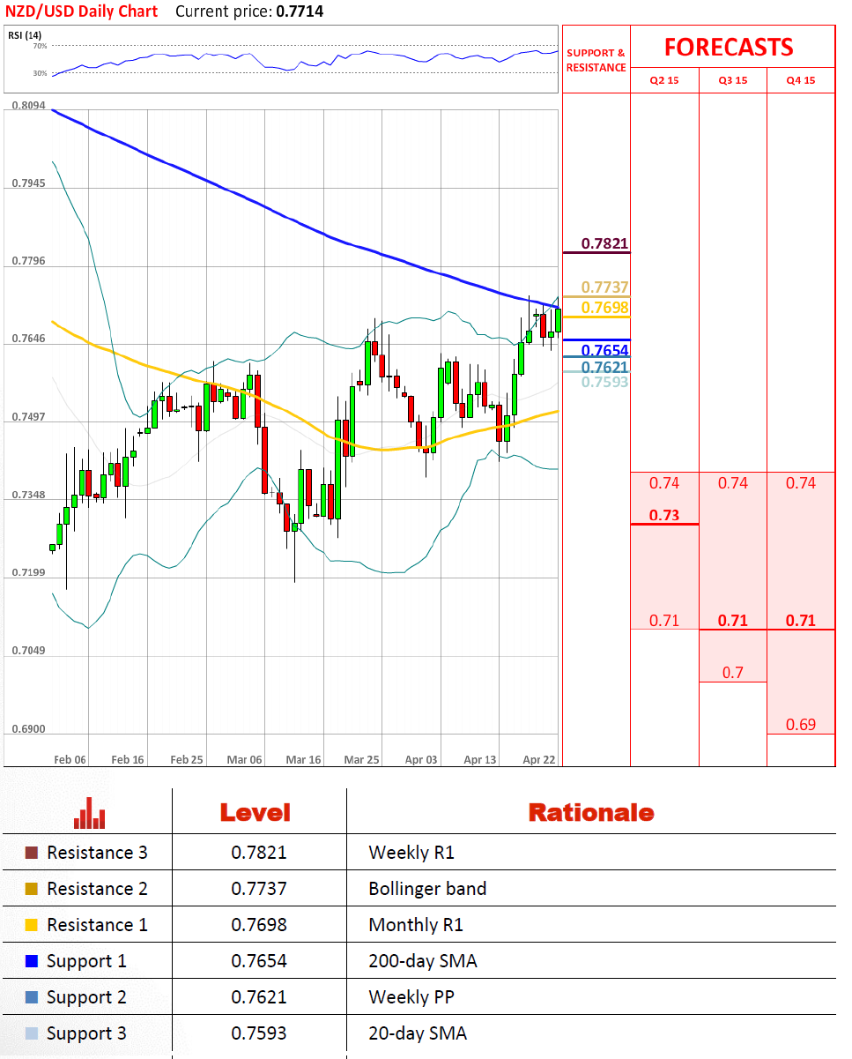Click the bold 0.71 in Q3 15 column
Screen dimensions: 852x1059
click(x=733, y=621)
